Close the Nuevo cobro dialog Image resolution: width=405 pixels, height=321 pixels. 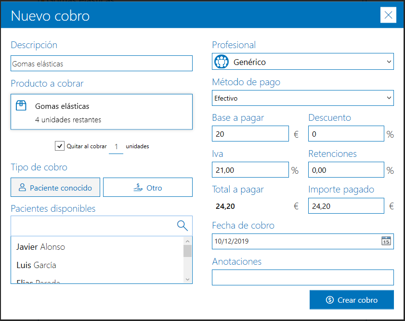tap(388, 15)
